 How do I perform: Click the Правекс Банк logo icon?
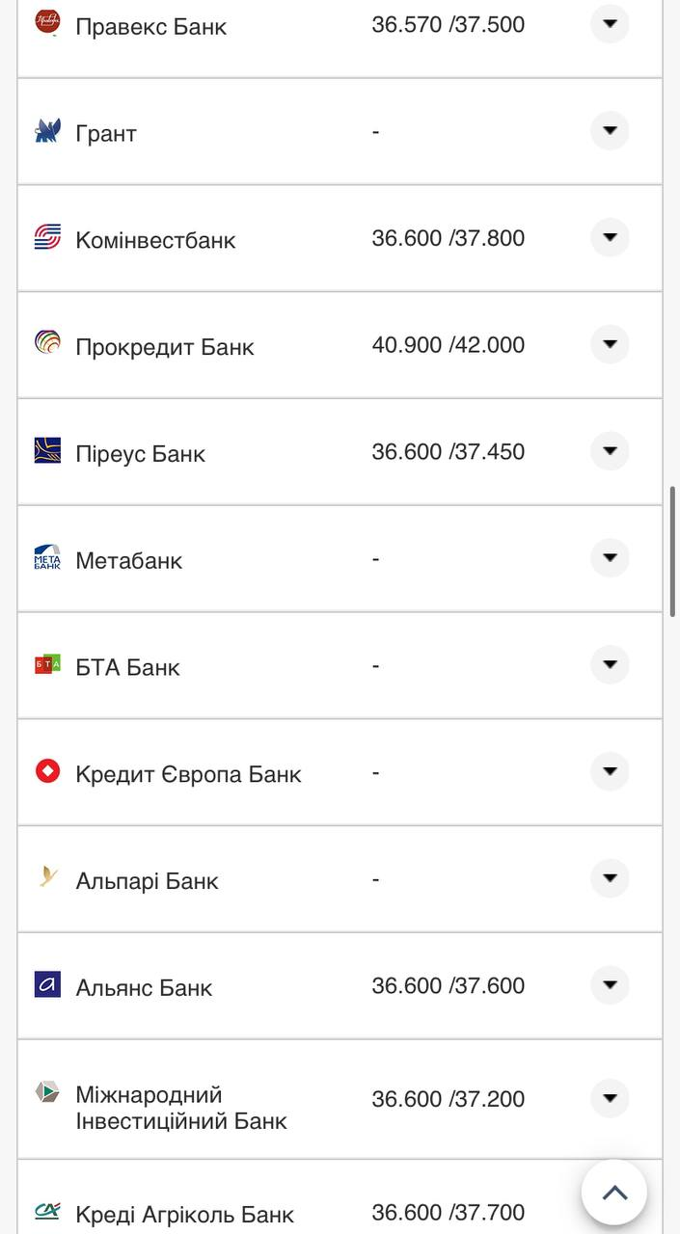(x=47, y=22)
